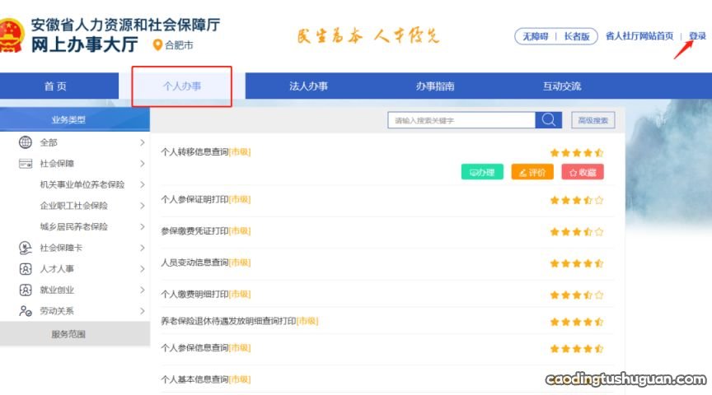The height and width of the screenshot is (395, 712).
Task: Click star rating for 个人缴费明细打印
Action: tap(577, 295)
